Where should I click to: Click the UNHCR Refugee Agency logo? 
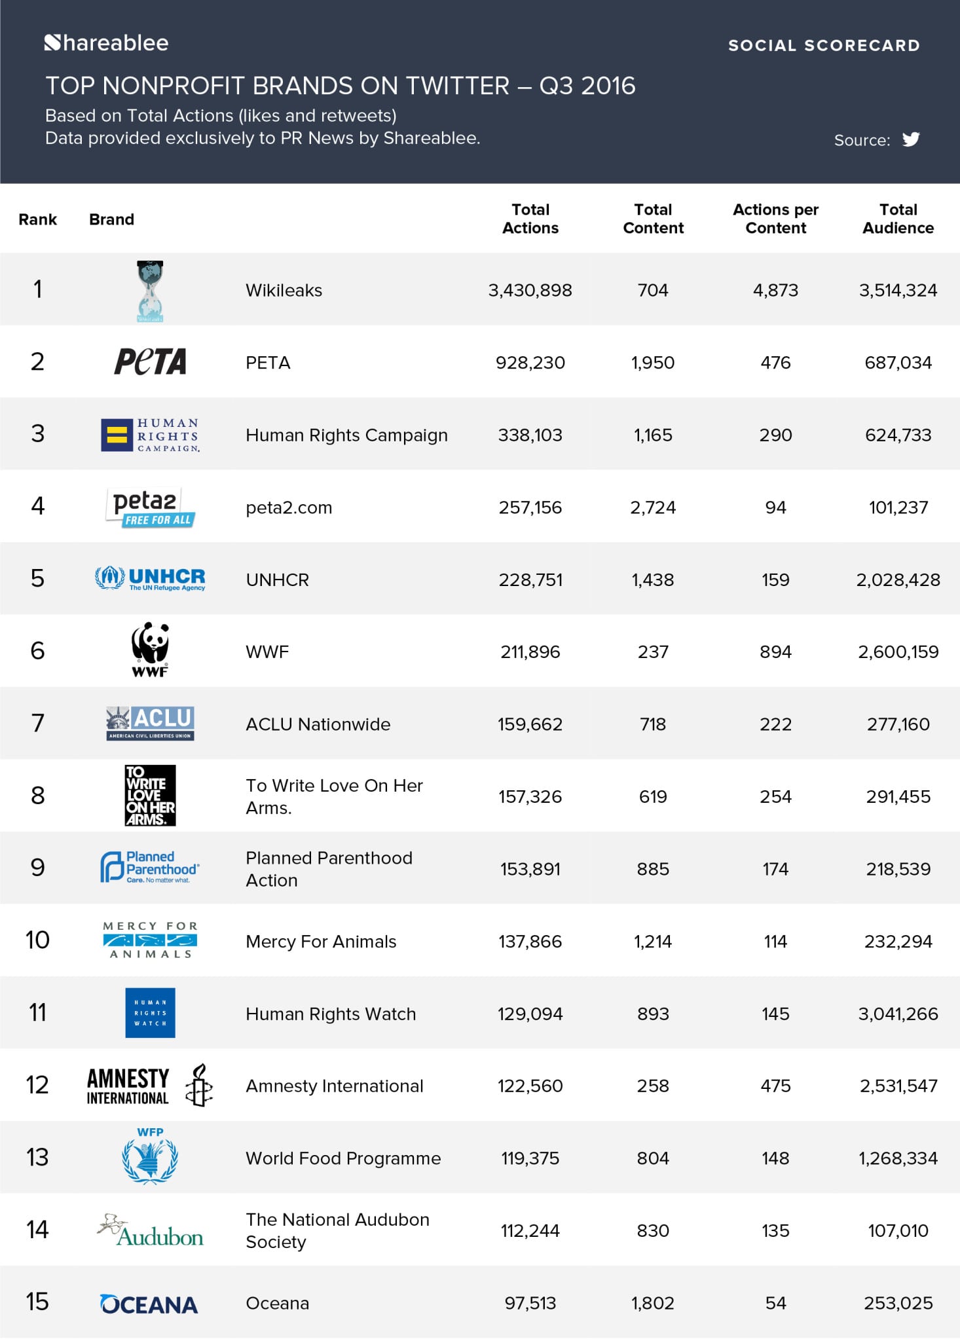point(150,578)
